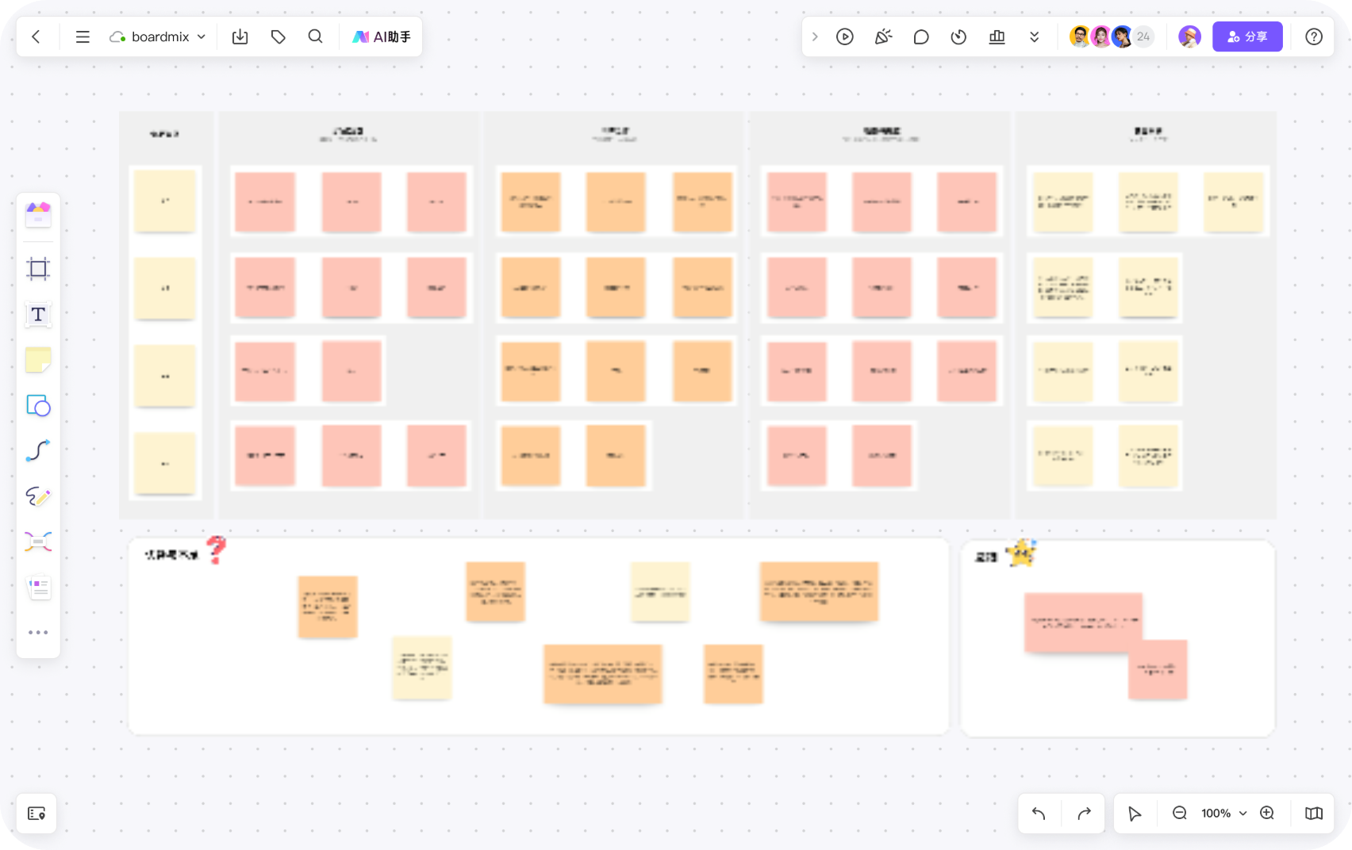Open the help question mark icon

1314,36
